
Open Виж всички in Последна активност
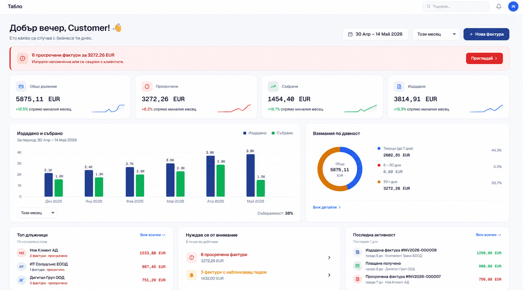489,235
